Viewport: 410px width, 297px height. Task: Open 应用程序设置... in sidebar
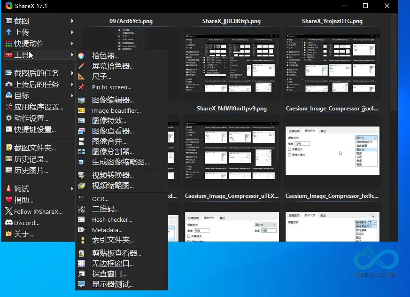pos(39,107)
